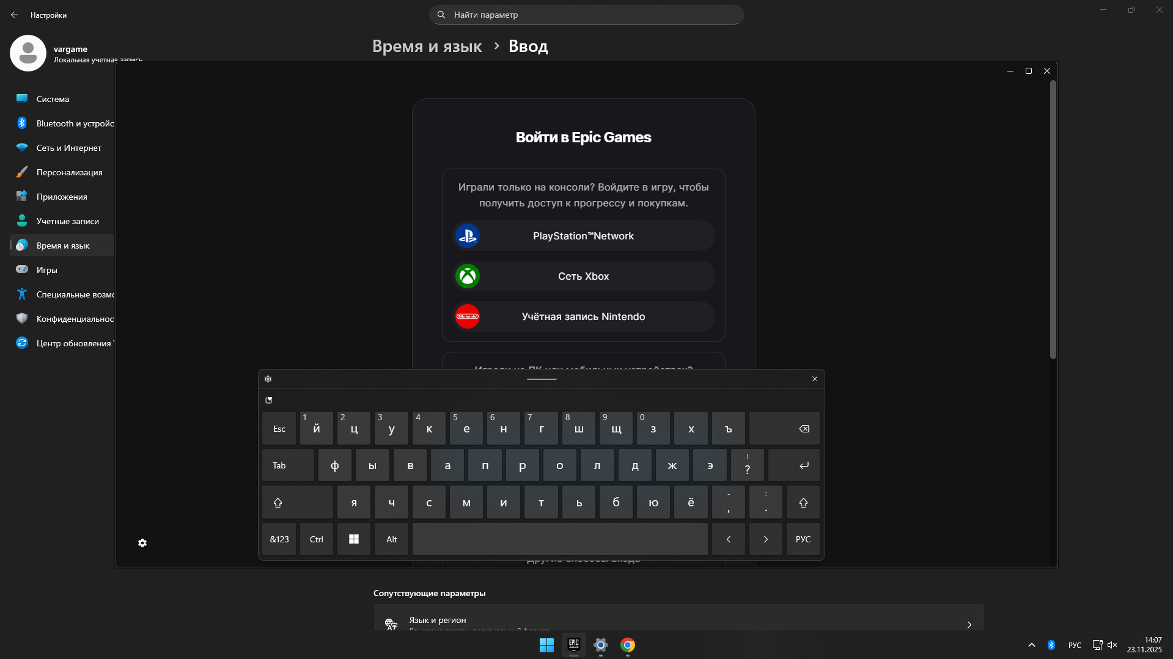This screenshot has width=1173, height=659.
Task: Tap the ё key
Action: (691, 503)
